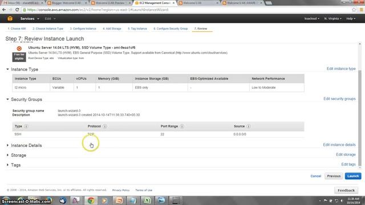Click the new tab button

tap(269, 3)
